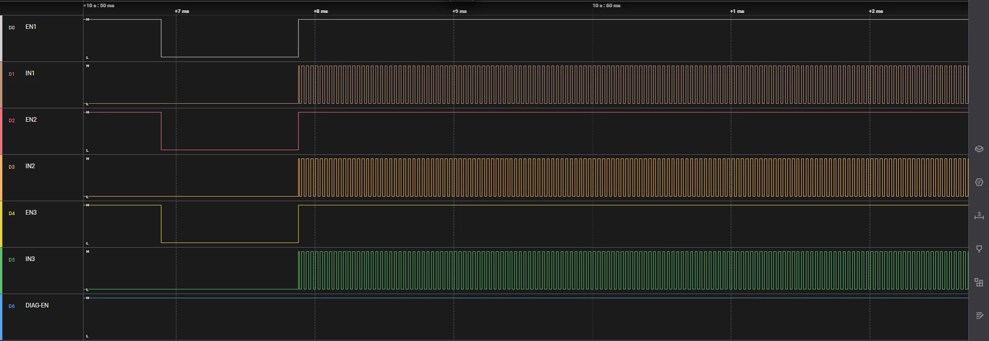This screenshot has width=989, height=341.
Task: Click the D0 channel number
Action: coord(12,28)
